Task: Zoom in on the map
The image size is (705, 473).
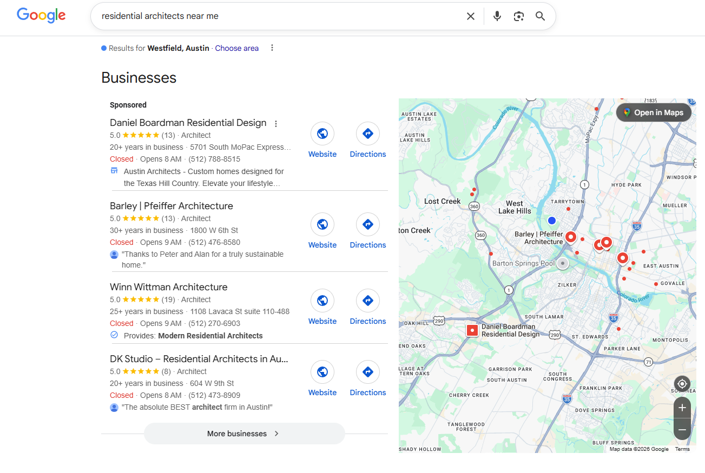Action: pyautogui.click(x=682, y=408)
